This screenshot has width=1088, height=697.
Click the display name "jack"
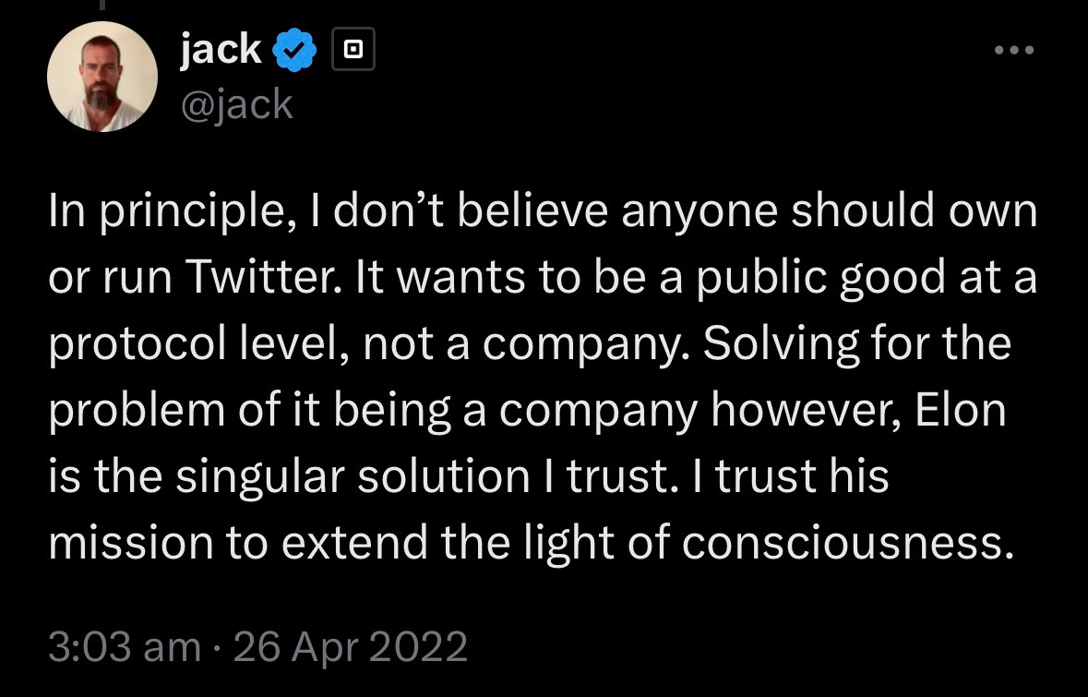221,50
